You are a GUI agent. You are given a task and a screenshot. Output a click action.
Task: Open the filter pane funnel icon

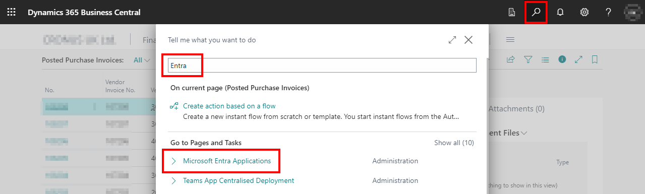[528, 59]
